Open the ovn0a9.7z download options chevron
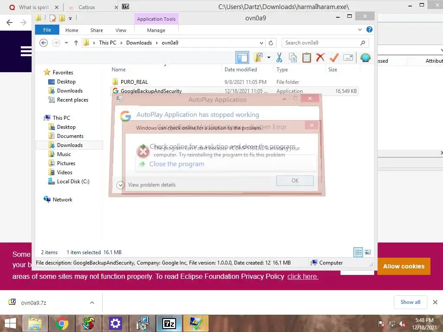 click(x=92, y=303)
